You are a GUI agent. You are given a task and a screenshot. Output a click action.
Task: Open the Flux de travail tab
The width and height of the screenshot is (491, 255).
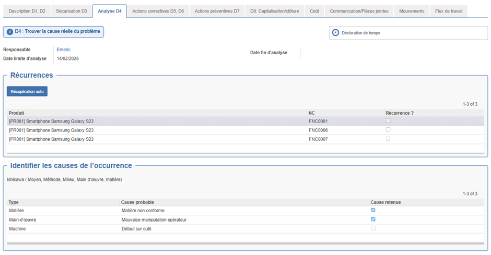[448, 11]
